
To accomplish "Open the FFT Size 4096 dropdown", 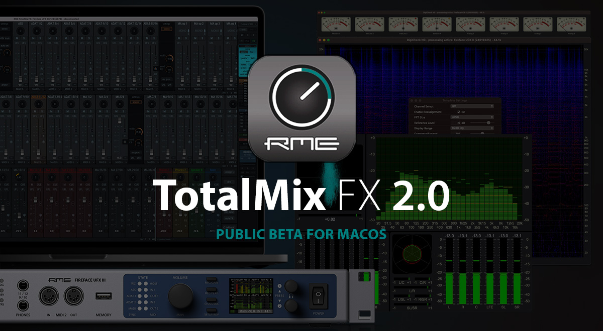I will (472, 117).
